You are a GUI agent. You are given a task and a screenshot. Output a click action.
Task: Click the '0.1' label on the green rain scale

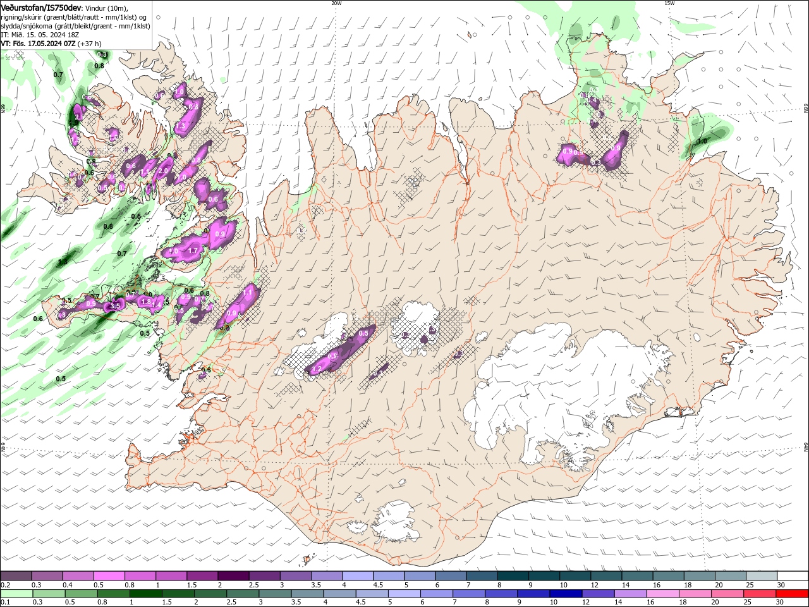coord(5,603)
